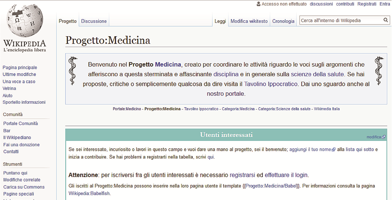
Task: Go to 'Pagina principale'
Action: pos(20,67)
